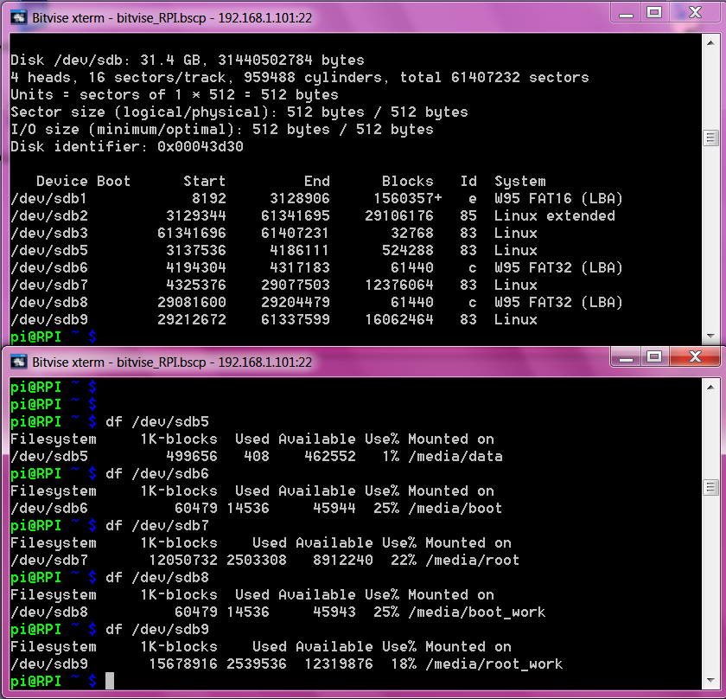Click the top window title bar text

click(x=171, y=16)
